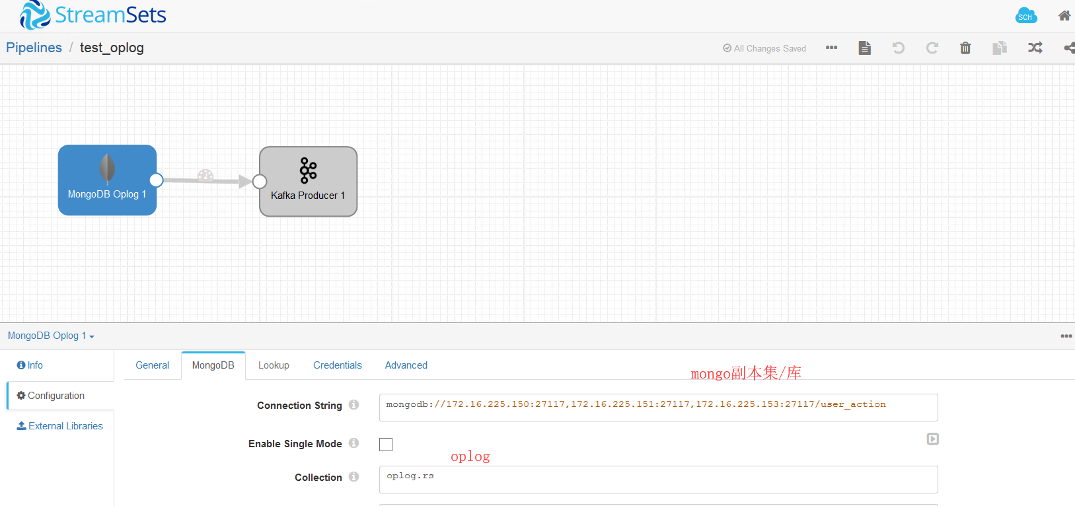Click the All Changes Saved status
Image resolution: width=1075 pixels, height=506 pixels.
pos(764,48)
